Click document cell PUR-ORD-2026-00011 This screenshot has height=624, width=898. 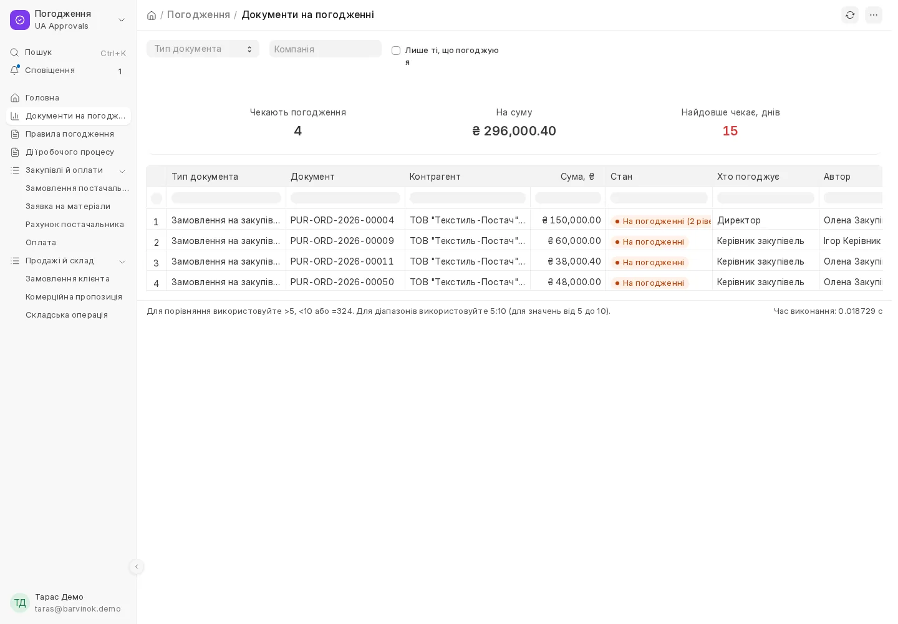pos(342,261)
